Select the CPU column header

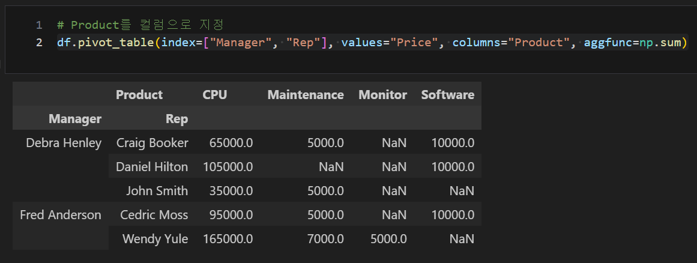pyautogui.click(x=215, y=95)
